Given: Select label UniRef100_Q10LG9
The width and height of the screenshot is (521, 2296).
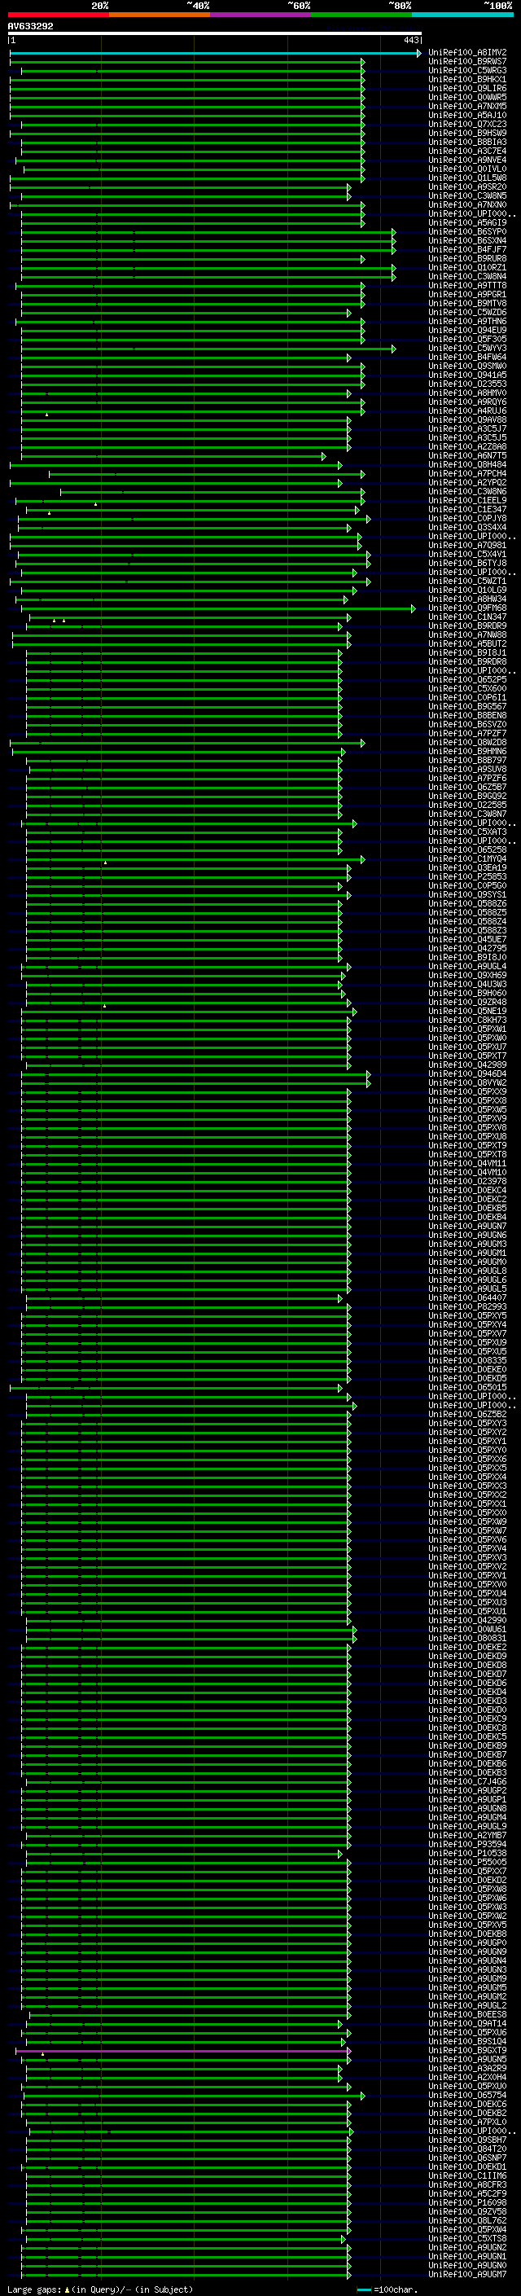Looking at the screenshot, I should click(466, 590).
